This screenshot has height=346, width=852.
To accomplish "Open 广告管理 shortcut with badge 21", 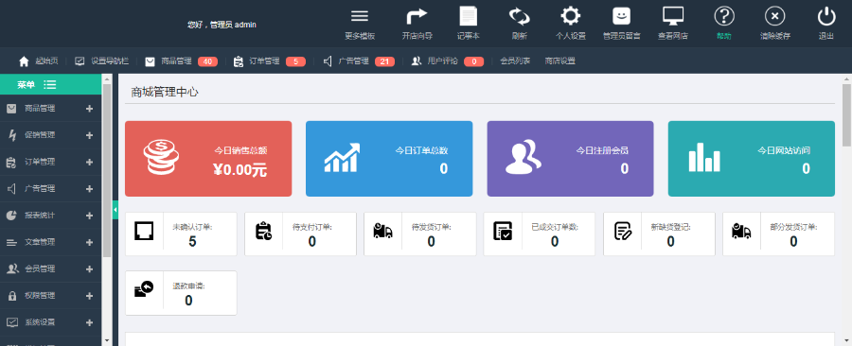I will 359,61.
